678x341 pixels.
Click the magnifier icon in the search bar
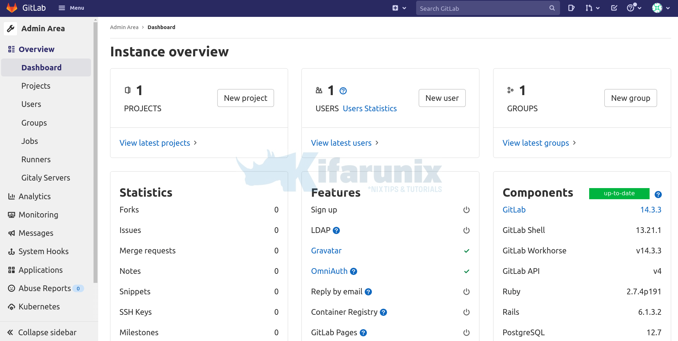pyautogui.click(x=551, y=8)
